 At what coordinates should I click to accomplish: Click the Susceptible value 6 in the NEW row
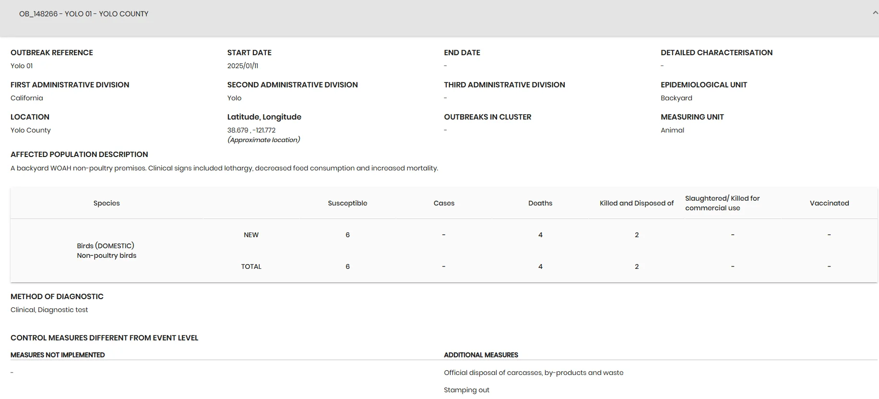(348, 235)
